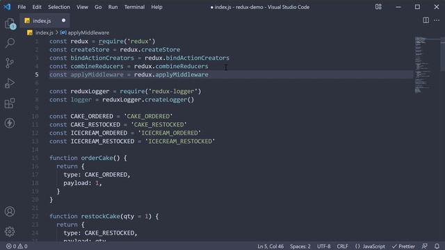This screenshot has width=445, height=250.
Task: Click index.js in the breadcrumb
Action: [44, 33]
